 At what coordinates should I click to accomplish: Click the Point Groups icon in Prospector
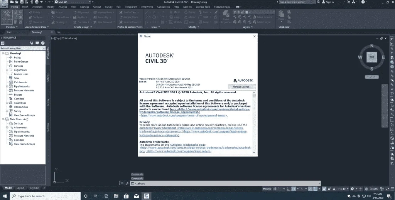click(11, 62)
